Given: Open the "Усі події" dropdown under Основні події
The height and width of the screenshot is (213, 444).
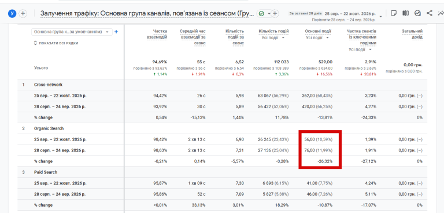Looking at the screenshot, I should (317, 37).
